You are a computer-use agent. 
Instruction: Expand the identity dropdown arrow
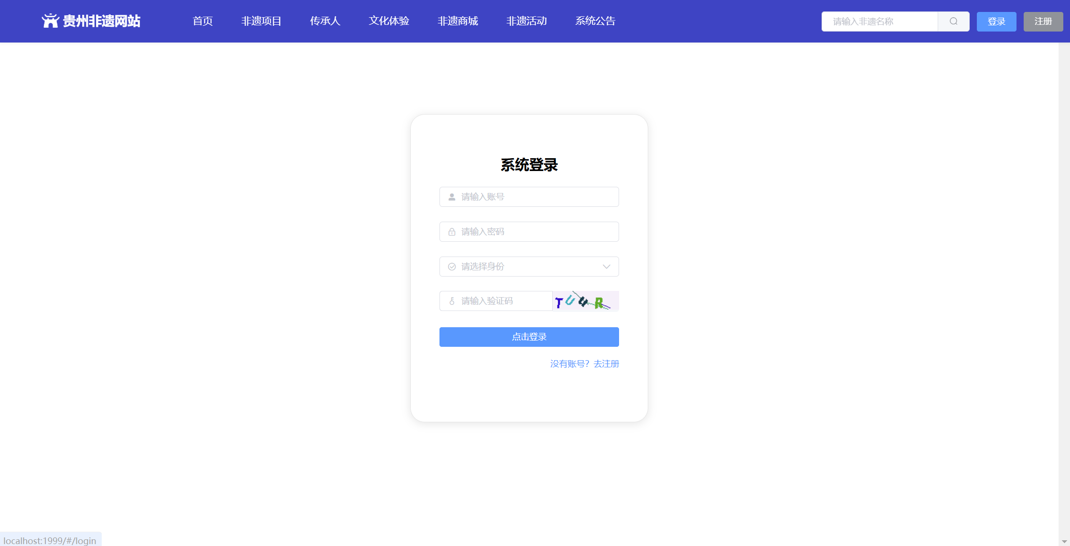point(606,267)
